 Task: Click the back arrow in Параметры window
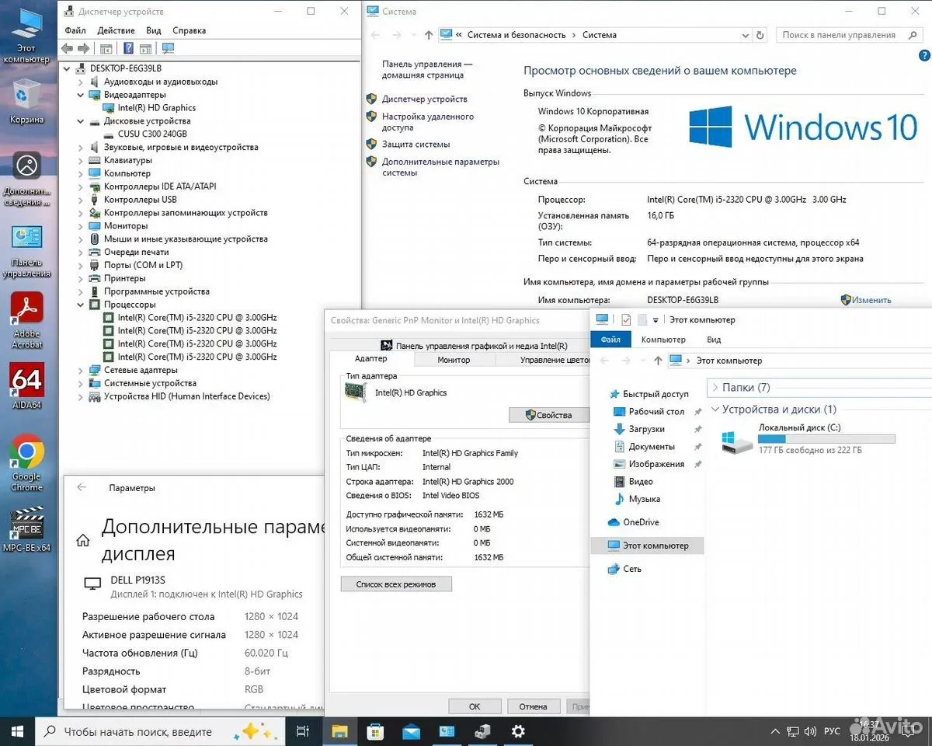(82, 488)
